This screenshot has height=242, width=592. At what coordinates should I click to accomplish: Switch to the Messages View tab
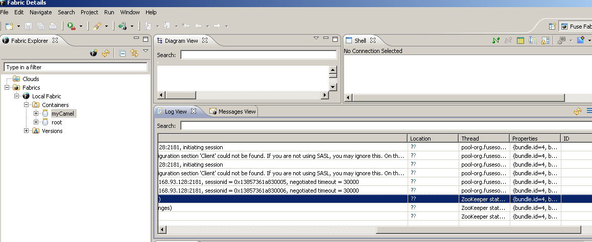click(232, 112)
